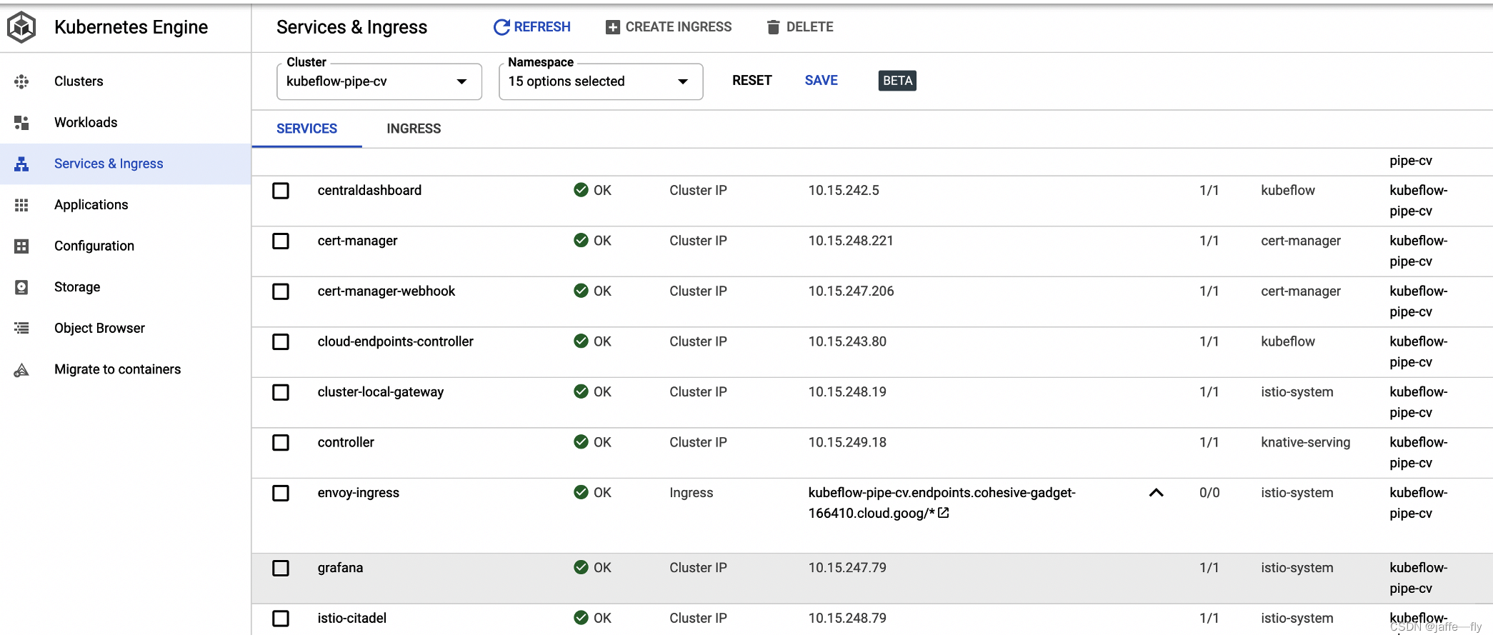Click the Object Browser list icon
This screenshot has height=640, width=1493.
coord(21,328)
